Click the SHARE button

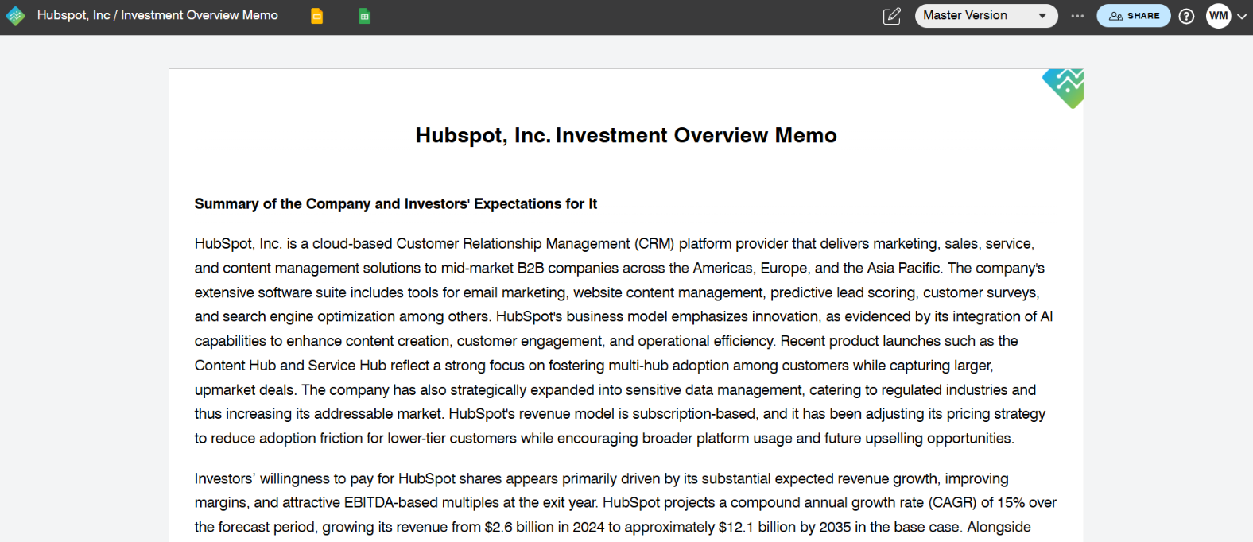coord(1133,16)
